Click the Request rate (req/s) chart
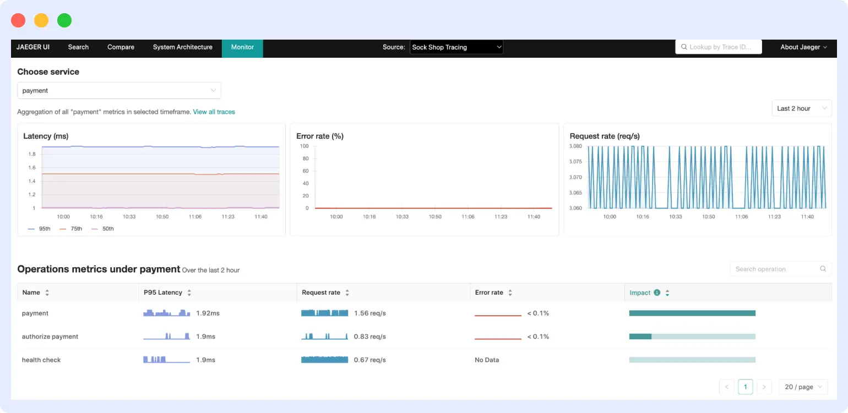This screenshot has height=413, width=848. pos(698,180)
